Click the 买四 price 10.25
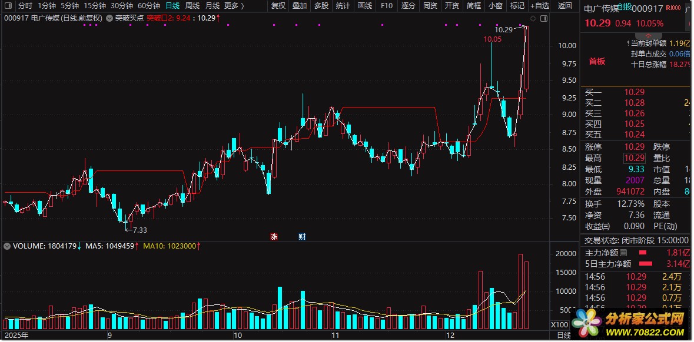 coord(634,124)
